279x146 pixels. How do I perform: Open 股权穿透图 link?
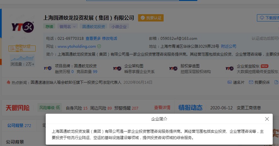[x=190, y=66]
